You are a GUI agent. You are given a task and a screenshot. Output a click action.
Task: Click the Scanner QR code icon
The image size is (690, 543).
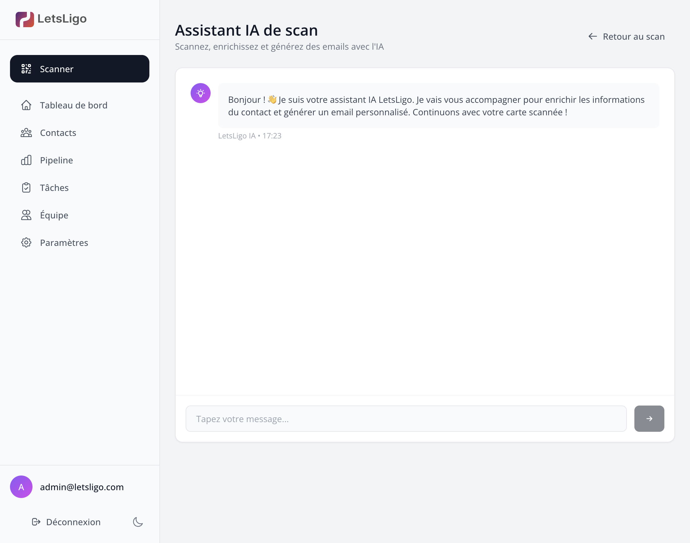pyautogui.click(x=26, y=69)
